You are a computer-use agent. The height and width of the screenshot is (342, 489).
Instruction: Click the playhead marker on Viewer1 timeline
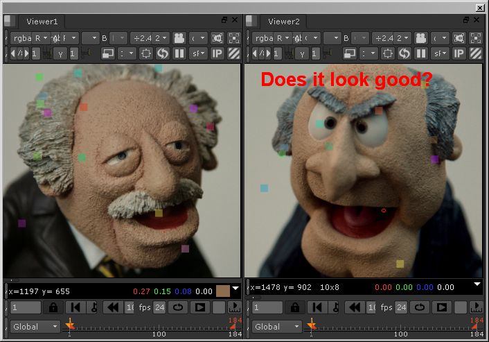(x=70, y=325)
